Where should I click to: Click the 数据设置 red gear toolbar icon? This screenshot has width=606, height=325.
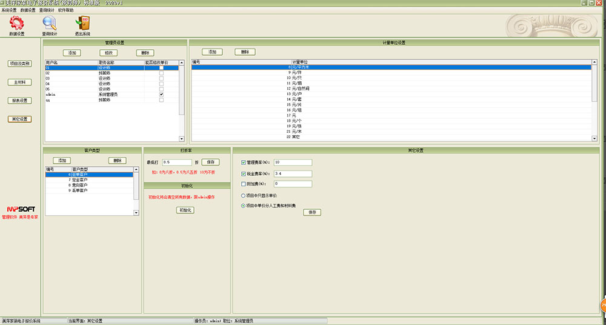click(x=17, y=24)
